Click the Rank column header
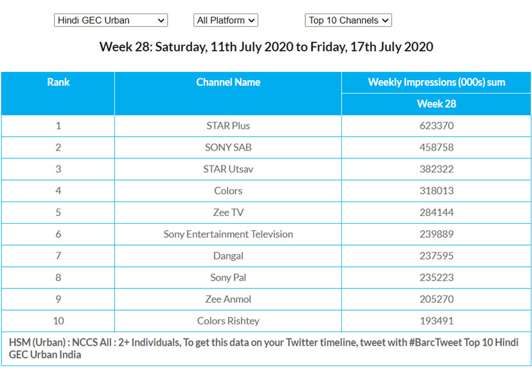This screenshot has height=368, width=532. coord(58,82)
